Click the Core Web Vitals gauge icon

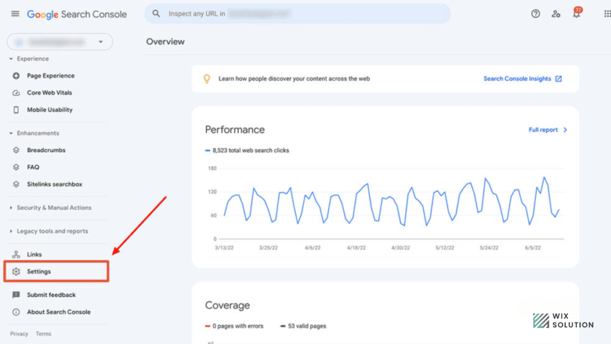coord(16,93)
